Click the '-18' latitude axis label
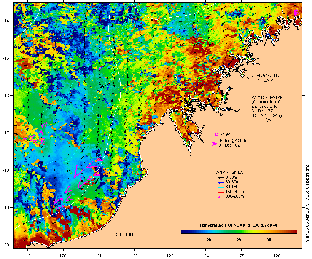 (x=5, y=170)
